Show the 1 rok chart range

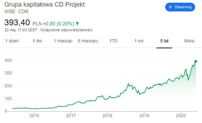coord(139,41)
